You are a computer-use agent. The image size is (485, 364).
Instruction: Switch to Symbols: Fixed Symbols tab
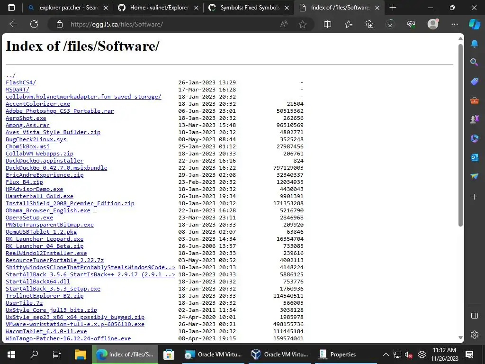tap(249, 8)
